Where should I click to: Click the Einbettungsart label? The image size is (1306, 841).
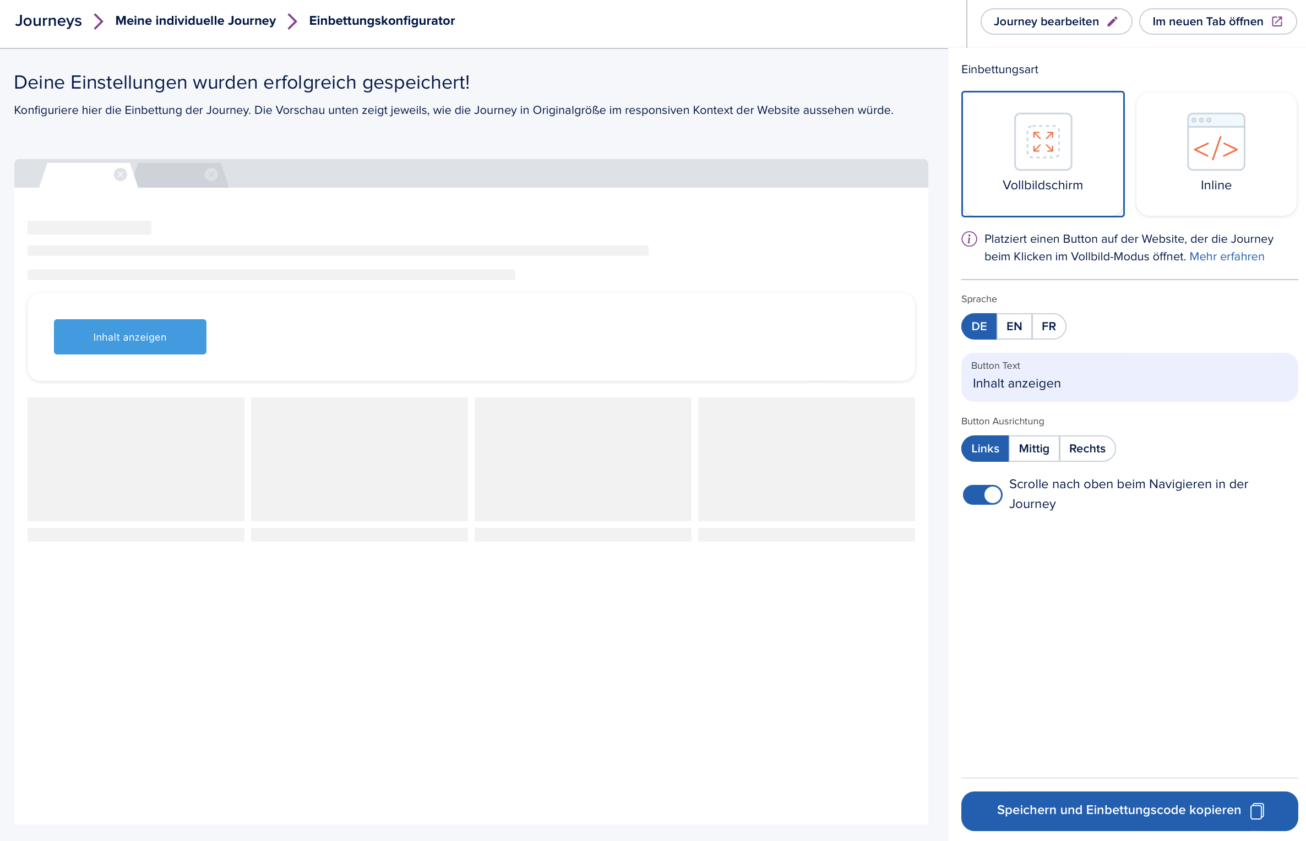(999, 69)
